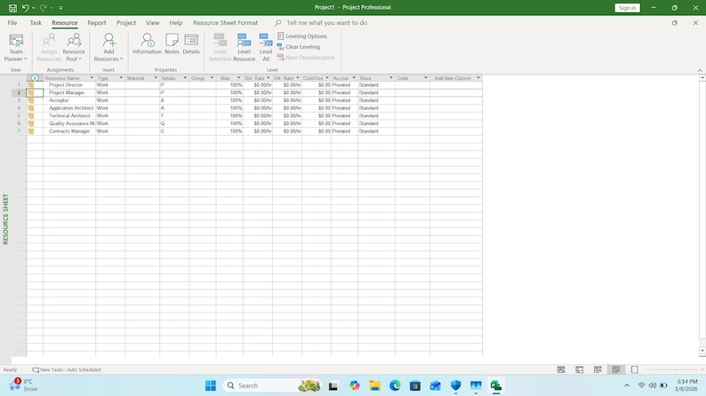The height and width of the screenshot is (396, 706).
Task: Click Next Overallocation button
Action: [x=306, y=58]
